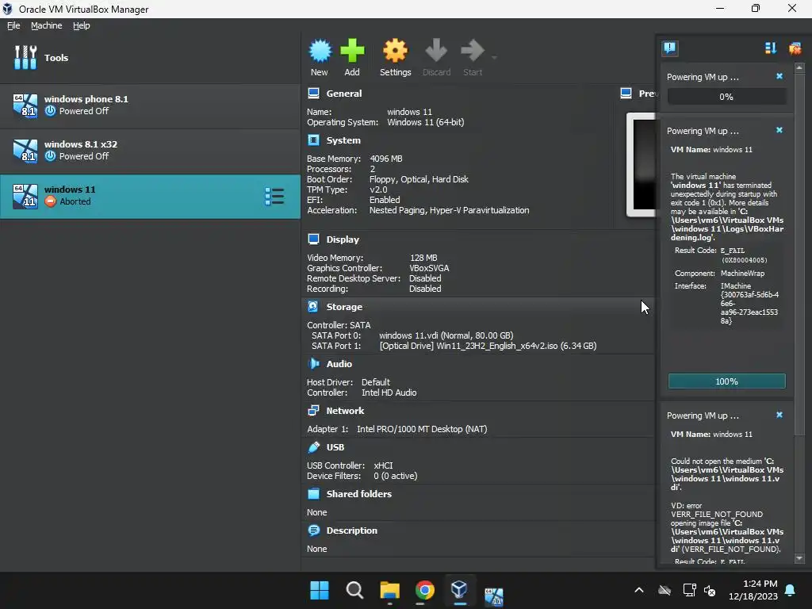Click the TPM Type 'v2.0' value
Screen dimensions: 812x609
point(378,190)
